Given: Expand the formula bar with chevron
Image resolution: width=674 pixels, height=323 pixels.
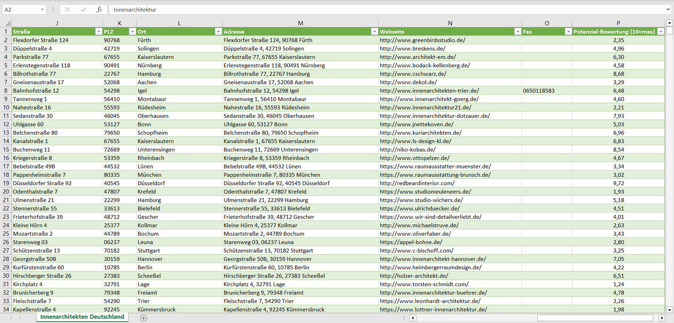Looking at the screenshot, I should pyautogui.click(x=669, y=9).
